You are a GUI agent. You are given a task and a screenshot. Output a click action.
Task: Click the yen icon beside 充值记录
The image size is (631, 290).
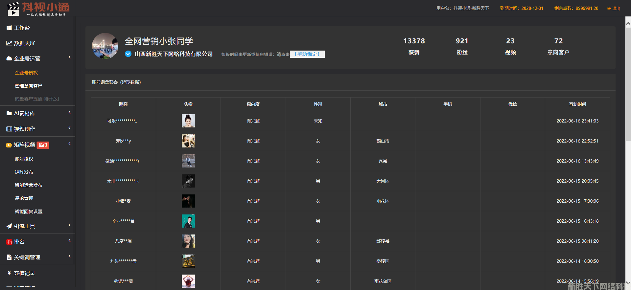click(x=9, y=273)
